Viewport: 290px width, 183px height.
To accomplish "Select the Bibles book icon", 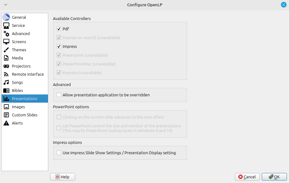I will coord(6,91).
